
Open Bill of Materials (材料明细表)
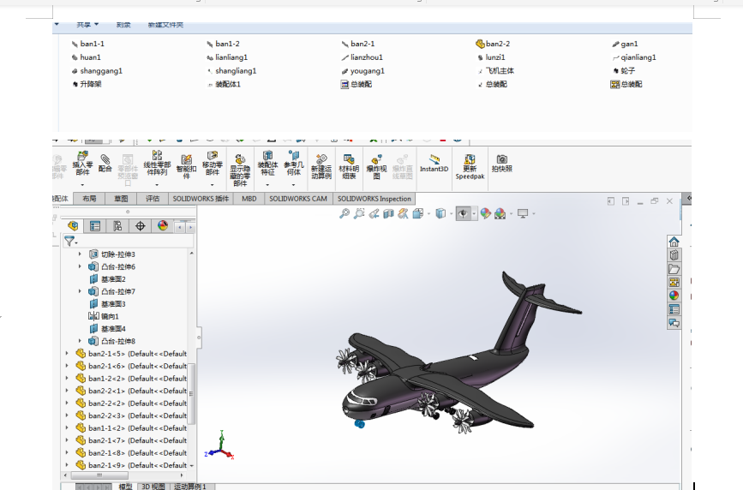(349, 166)
